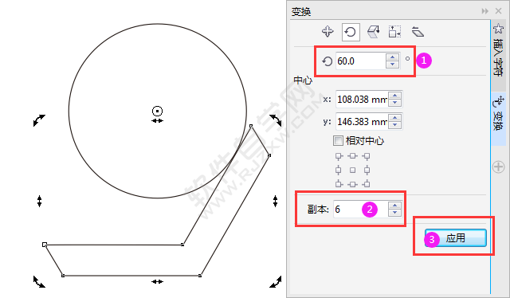Enable the 相对中心 checkbox
Viewport: 510px width, 298px height.
338,140
